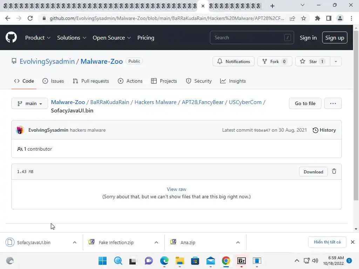The image size is (359, 269).
Task: Open commit 9bbea47
Action: (262, 130)
